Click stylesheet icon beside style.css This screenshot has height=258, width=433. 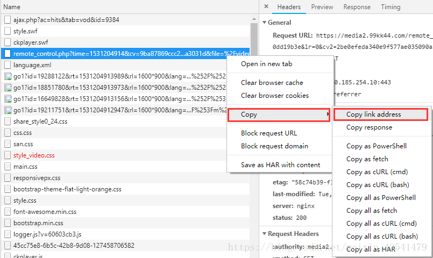tap(8, 200)
